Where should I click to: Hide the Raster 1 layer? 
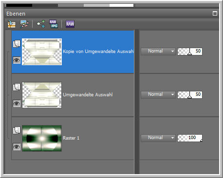17,147
